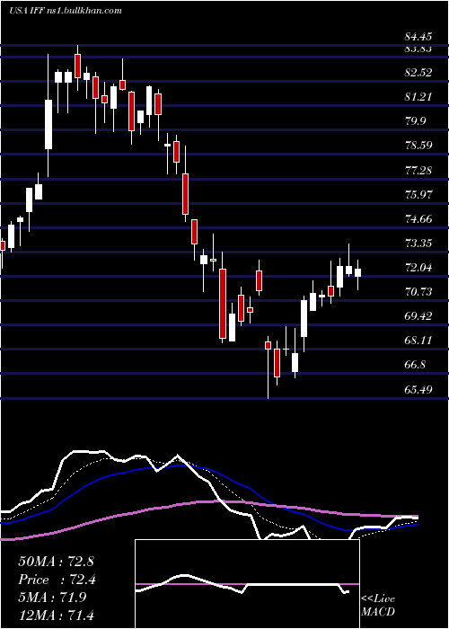Click the 'USA IFF ns1.bullkhan.com' header text
The width and height of the screenshot is (449, 629).
65,11
